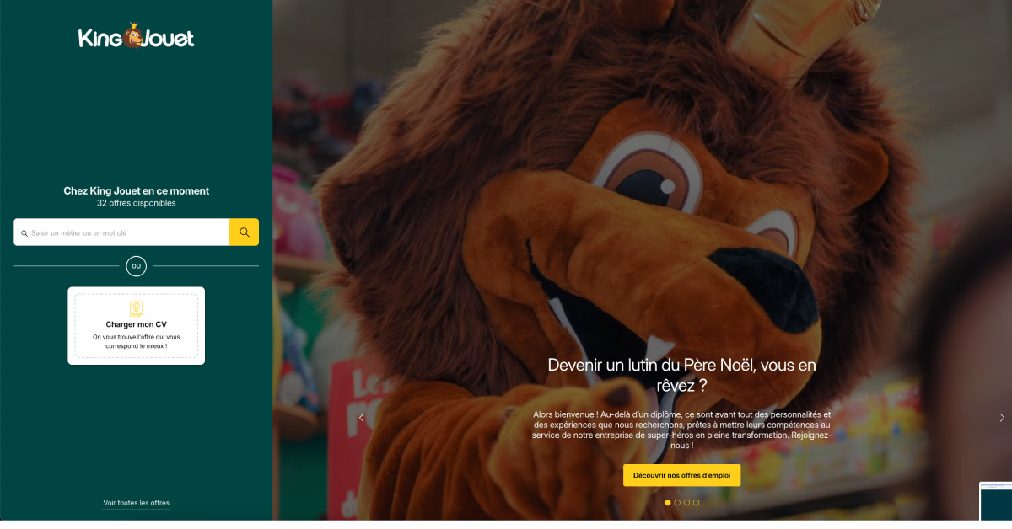Advance to next carousel slide arrow

[x=1002, y=418]
